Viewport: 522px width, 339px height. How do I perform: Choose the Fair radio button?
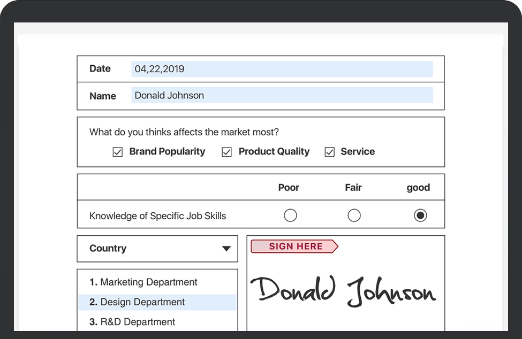[x=354, y=215]
